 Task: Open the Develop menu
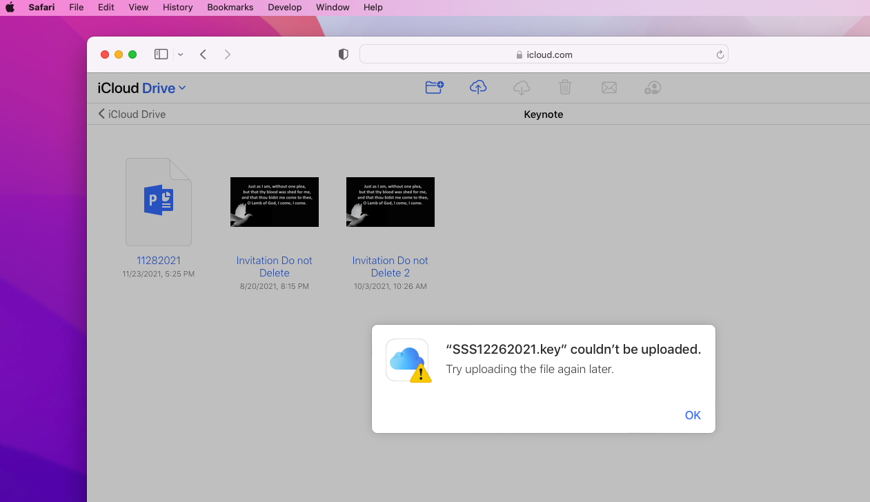coord(285,8)
